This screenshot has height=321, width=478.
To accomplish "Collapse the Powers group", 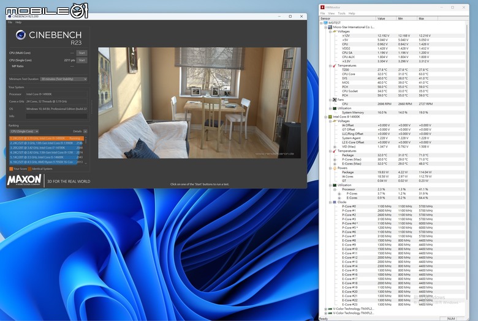I will coord(330,168).
